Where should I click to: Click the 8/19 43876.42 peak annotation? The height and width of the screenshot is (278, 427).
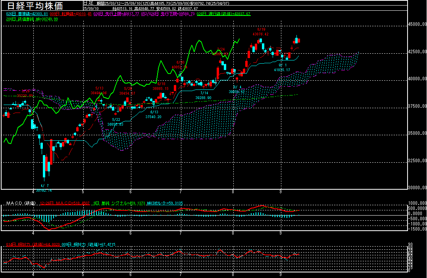pos(261,32)
